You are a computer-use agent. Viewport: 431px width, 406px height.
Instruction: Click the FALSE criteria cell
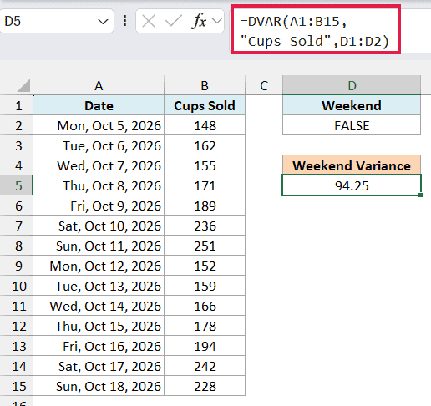[352, 125]
